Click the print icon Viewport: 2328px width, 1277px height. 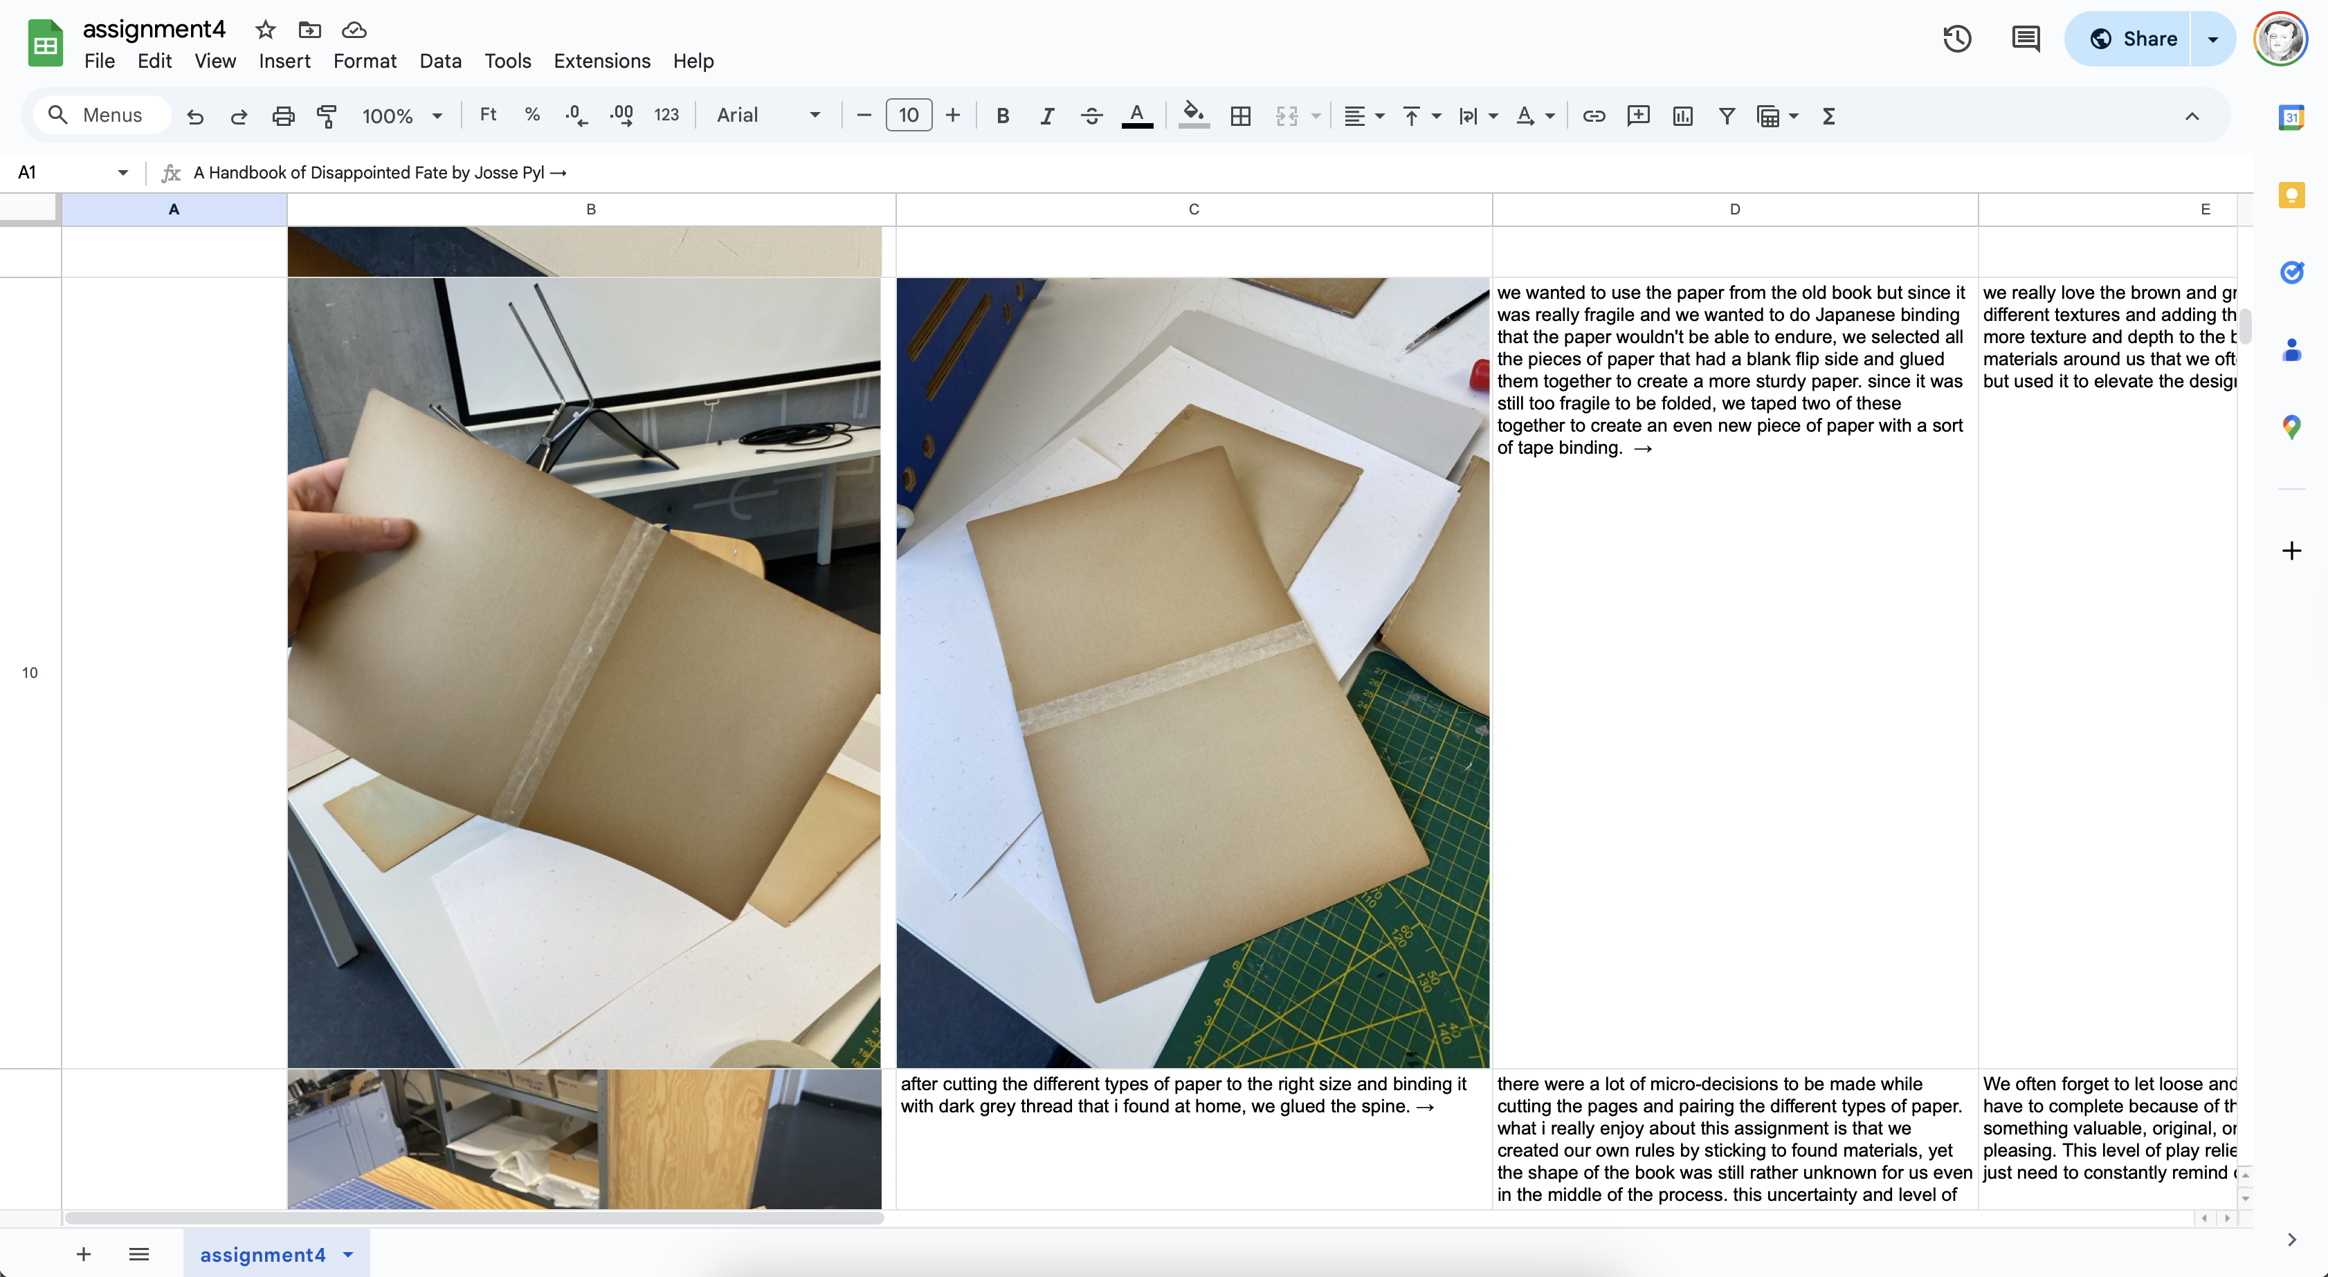coord(283,116)
